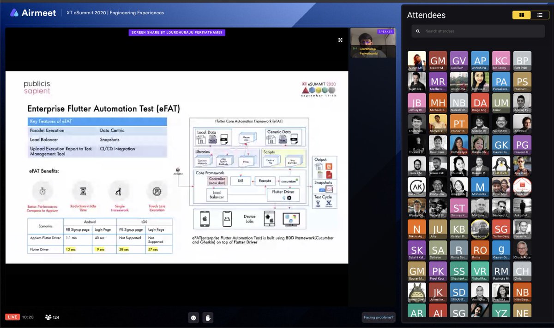554x328 pixels.
Task: Click the Airmeet logo
Action: coord(33,13)
